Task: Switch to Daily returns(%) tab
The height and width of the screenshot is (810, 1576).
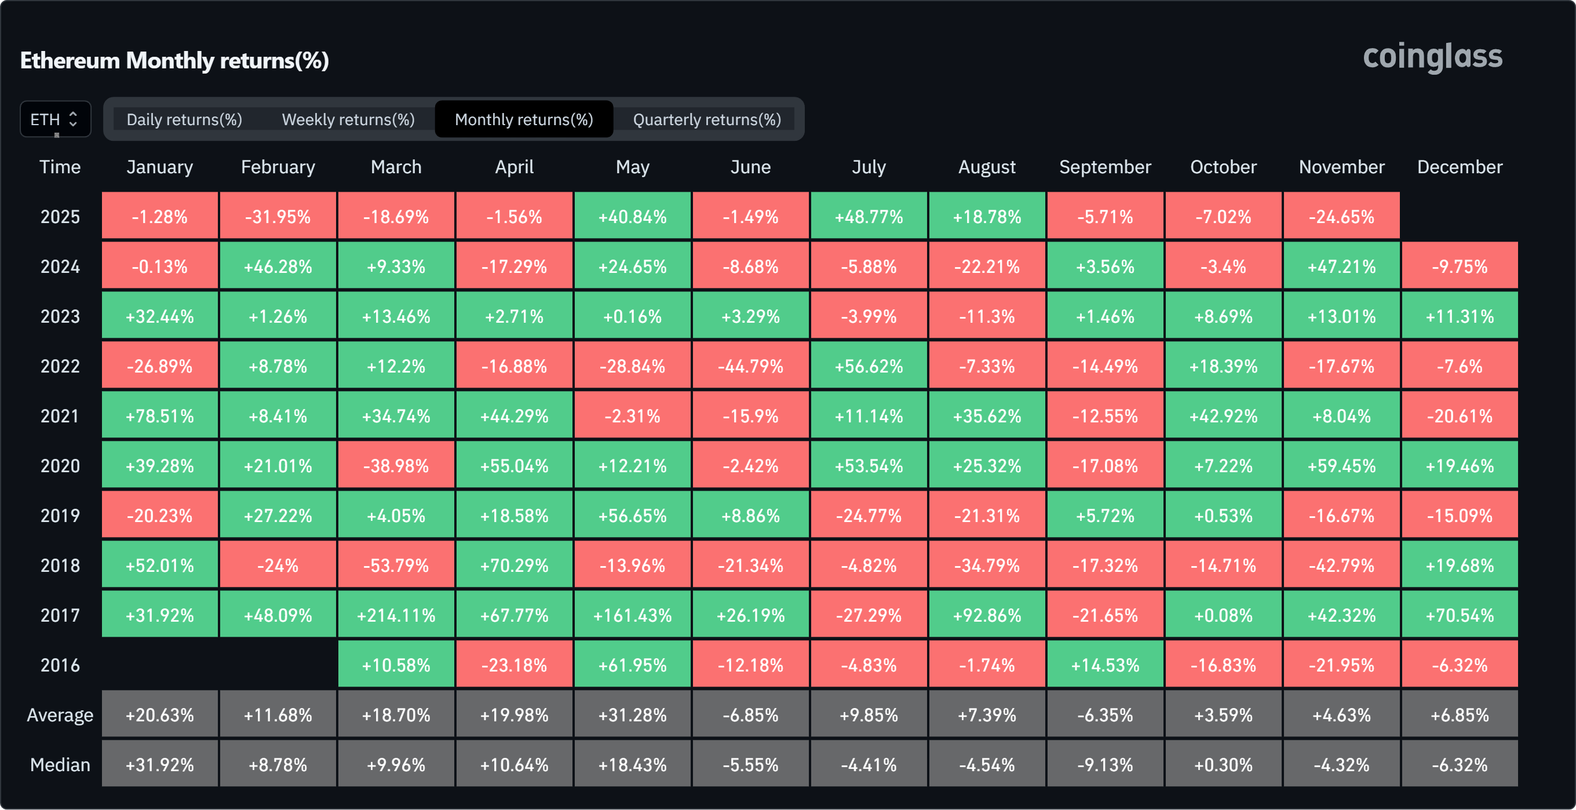Action: 184,119
